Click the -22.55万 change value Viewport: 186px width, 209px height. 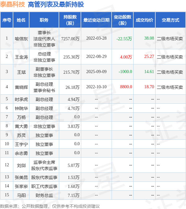point(124,39)
